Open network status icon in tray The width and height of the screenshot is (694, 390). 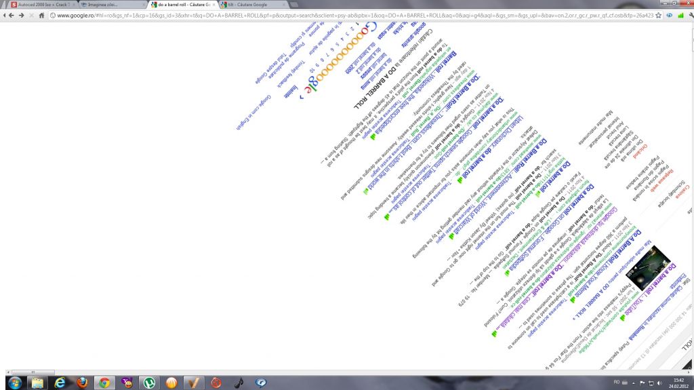point(651,383)
